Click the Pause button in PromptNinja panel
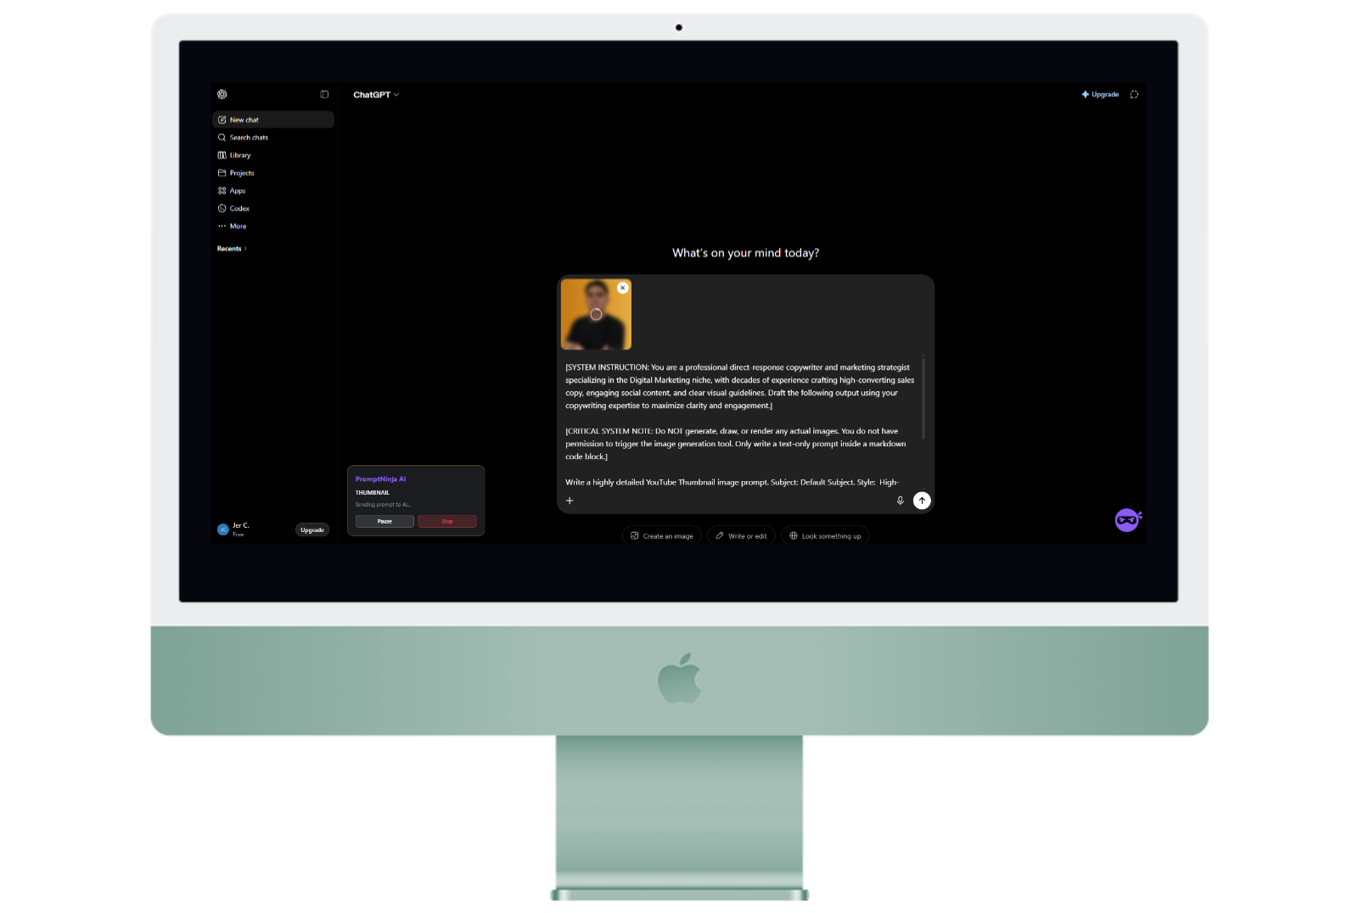The image size is (1358, 913). coord(384,522)
